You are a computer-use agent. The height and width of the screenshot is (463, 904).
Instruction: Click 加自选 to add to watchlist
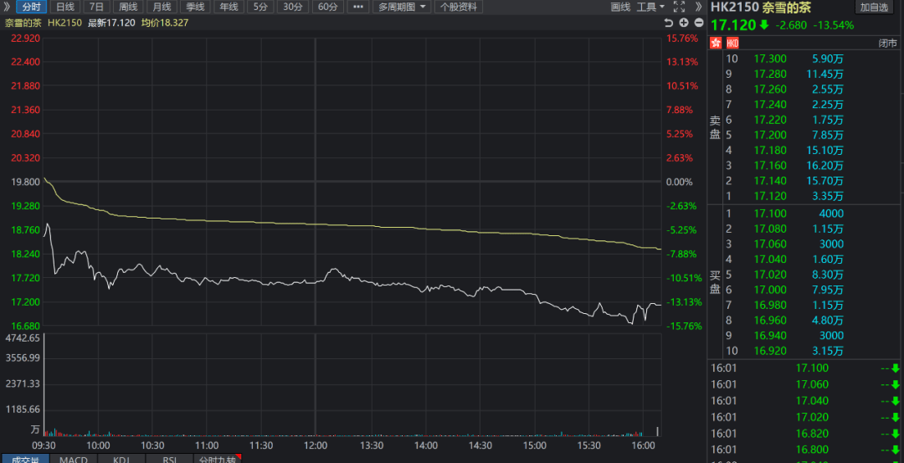point(874,7)
